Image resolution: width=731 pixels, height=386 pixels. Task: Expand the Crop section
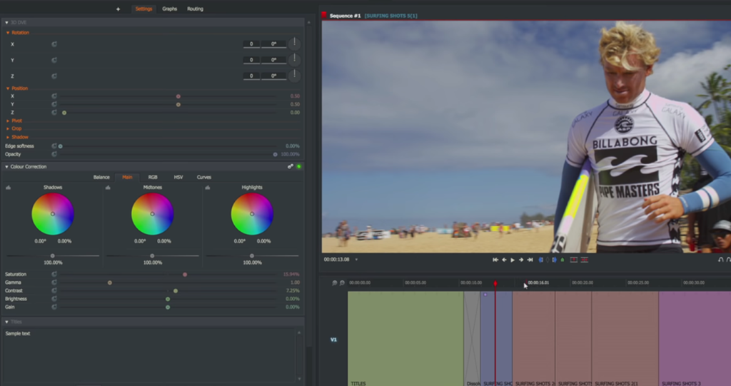[x=15, y=128]
